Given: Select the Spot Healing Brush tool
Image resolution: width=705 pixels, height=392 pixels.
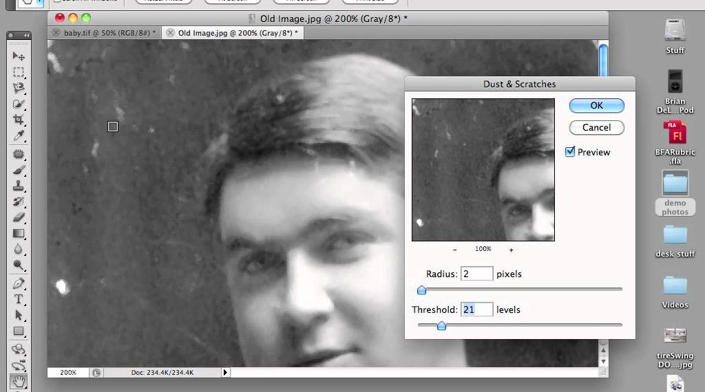Looking at the screenshot, I should (19, 155).
